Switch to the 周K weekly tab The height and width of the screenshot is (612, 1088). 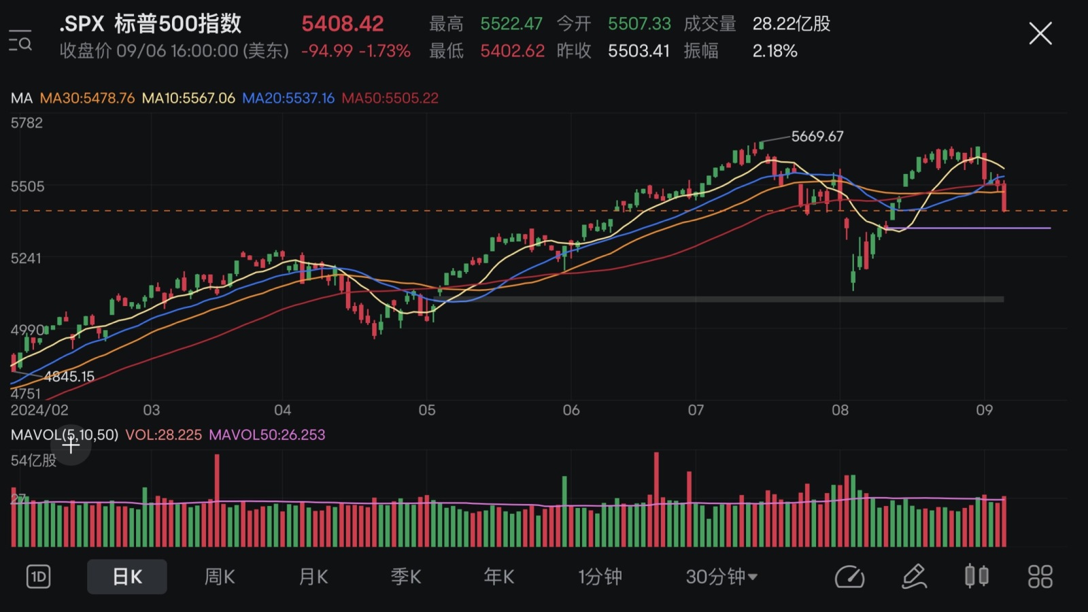tap(220, 577)
